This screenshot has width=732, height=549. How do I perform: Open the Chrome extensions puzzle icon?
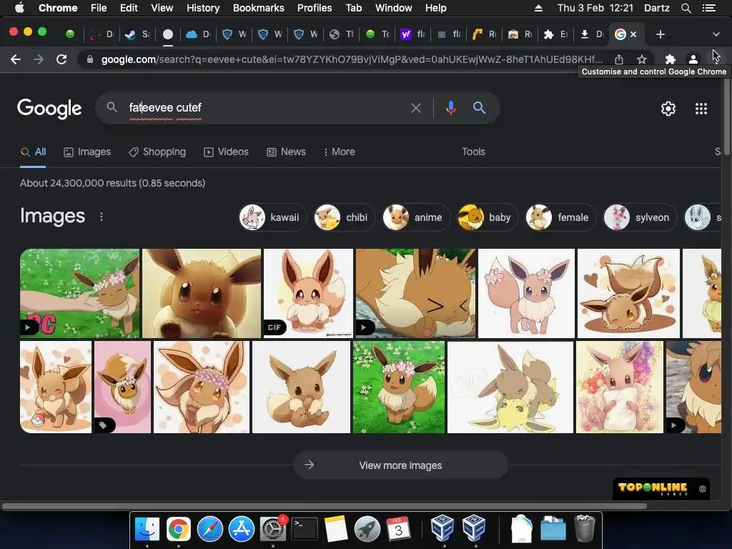click(x=671, y=59)
